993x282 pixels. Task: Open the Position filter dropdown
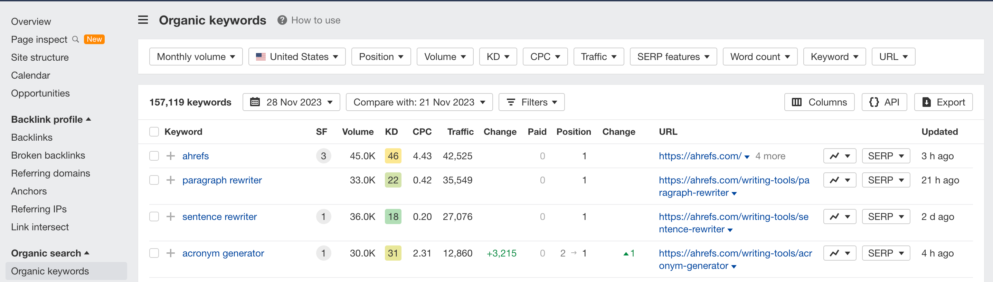click(381, 57)
